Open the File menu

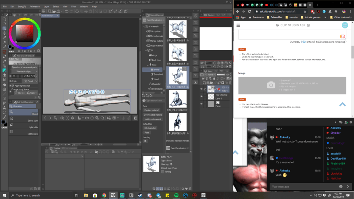[x=5, y=7]
